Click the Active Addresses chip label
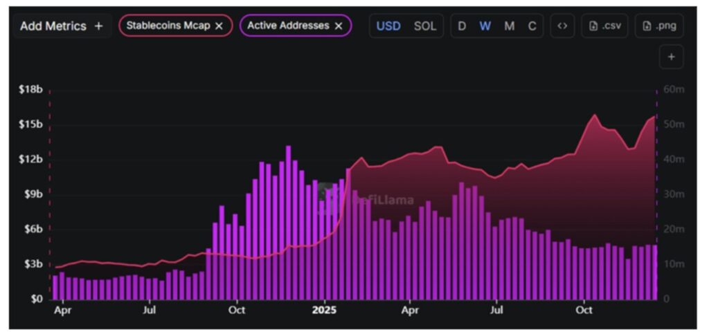Image resolution: width=709 pixels, height=336 pixels. (x=288, y=26)
